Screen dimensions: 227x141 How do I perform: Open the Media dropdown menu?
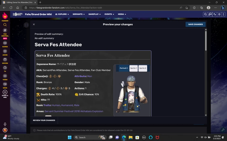[x=122, y=14]
